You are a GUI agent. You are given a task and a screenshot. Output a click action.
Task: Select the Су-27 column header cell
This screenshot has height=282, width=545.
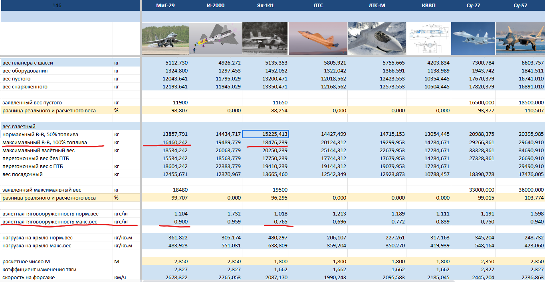coord(473,6)
